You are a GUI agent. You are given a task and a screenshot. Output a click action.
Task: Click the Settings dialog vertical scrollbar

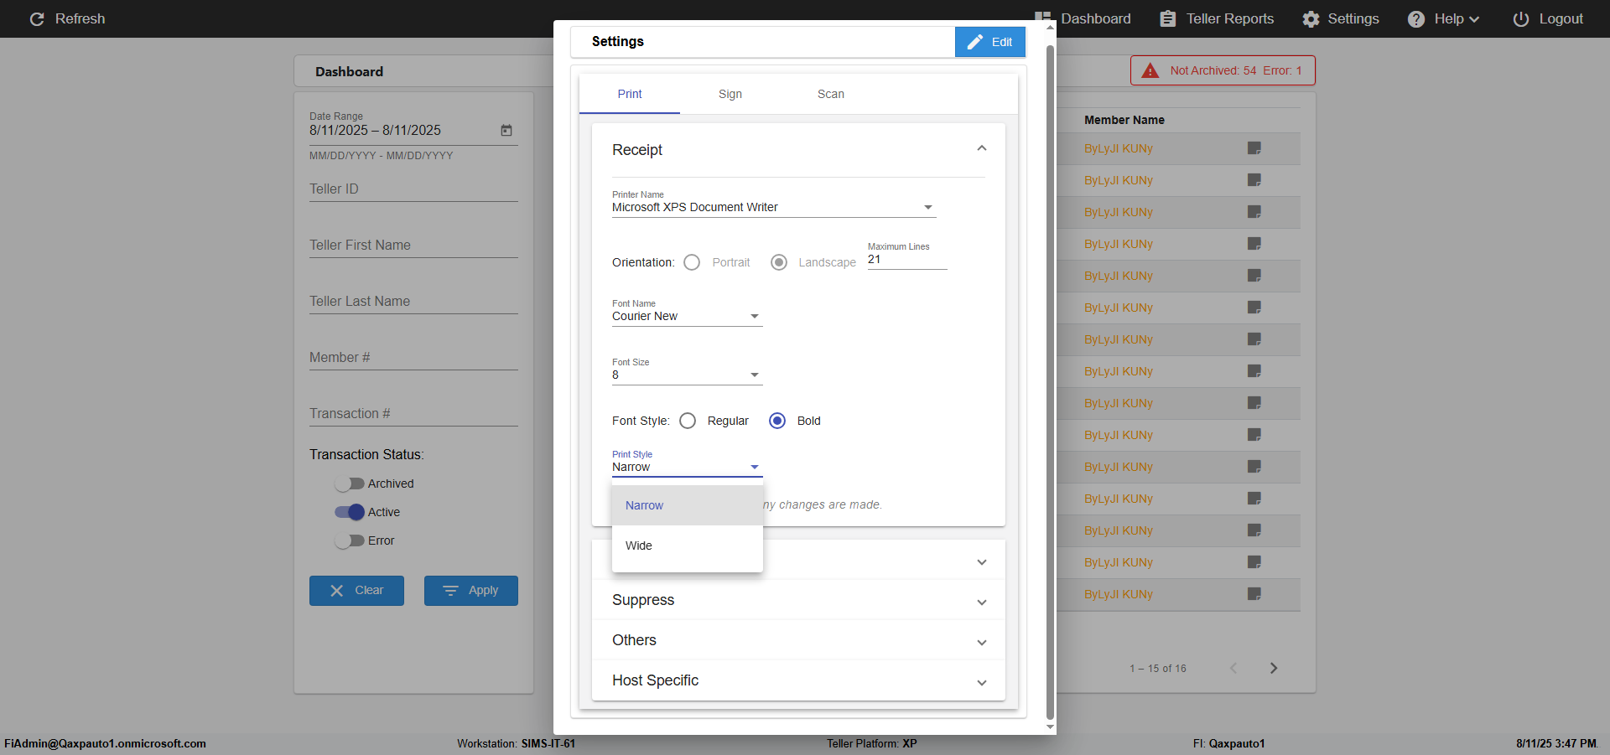coord(1050,381)
